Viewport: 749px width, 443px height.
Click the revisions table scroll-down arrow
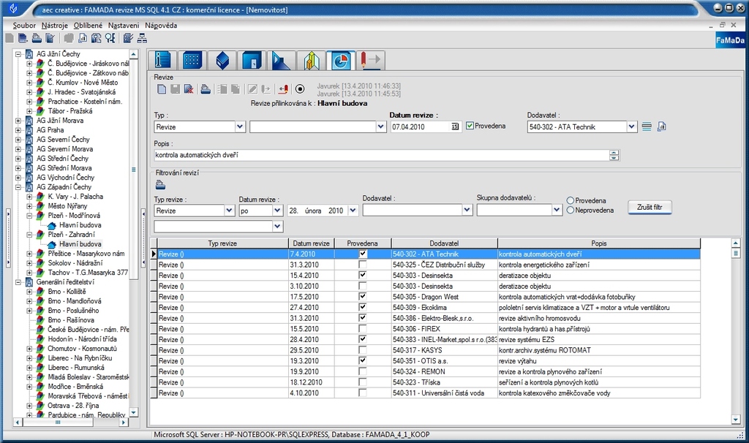point(736,420)
